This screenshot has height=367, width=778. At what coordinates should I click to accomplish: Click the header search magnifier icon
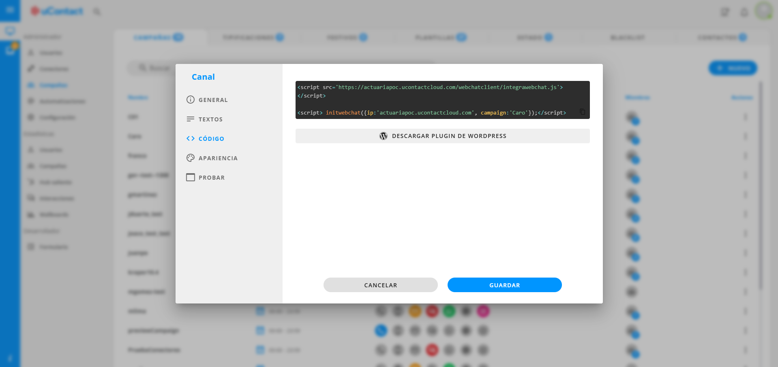pos(96,12)
